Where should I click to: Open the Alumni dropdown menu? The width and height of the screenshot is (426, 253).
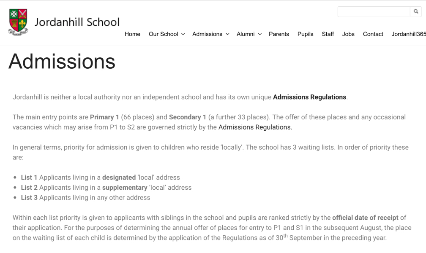[x=246, y=34]
